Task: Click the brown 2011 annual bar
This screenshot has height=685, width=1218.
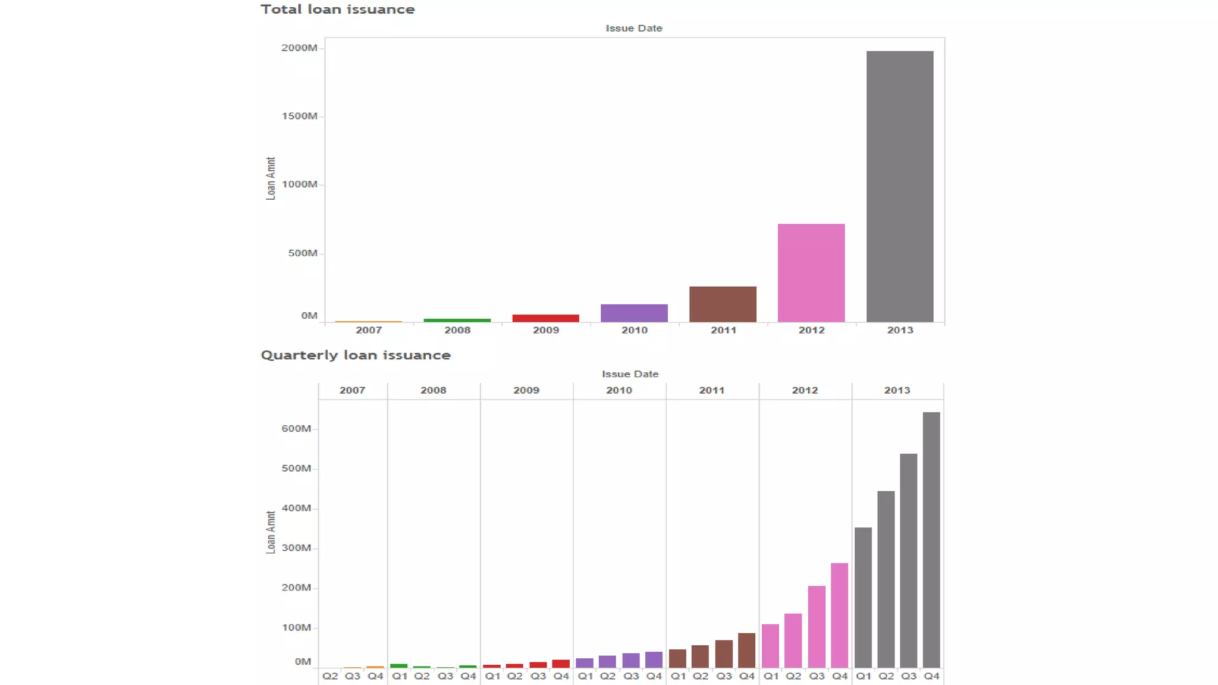Action: pyautogui.click(x=723, y=304)
